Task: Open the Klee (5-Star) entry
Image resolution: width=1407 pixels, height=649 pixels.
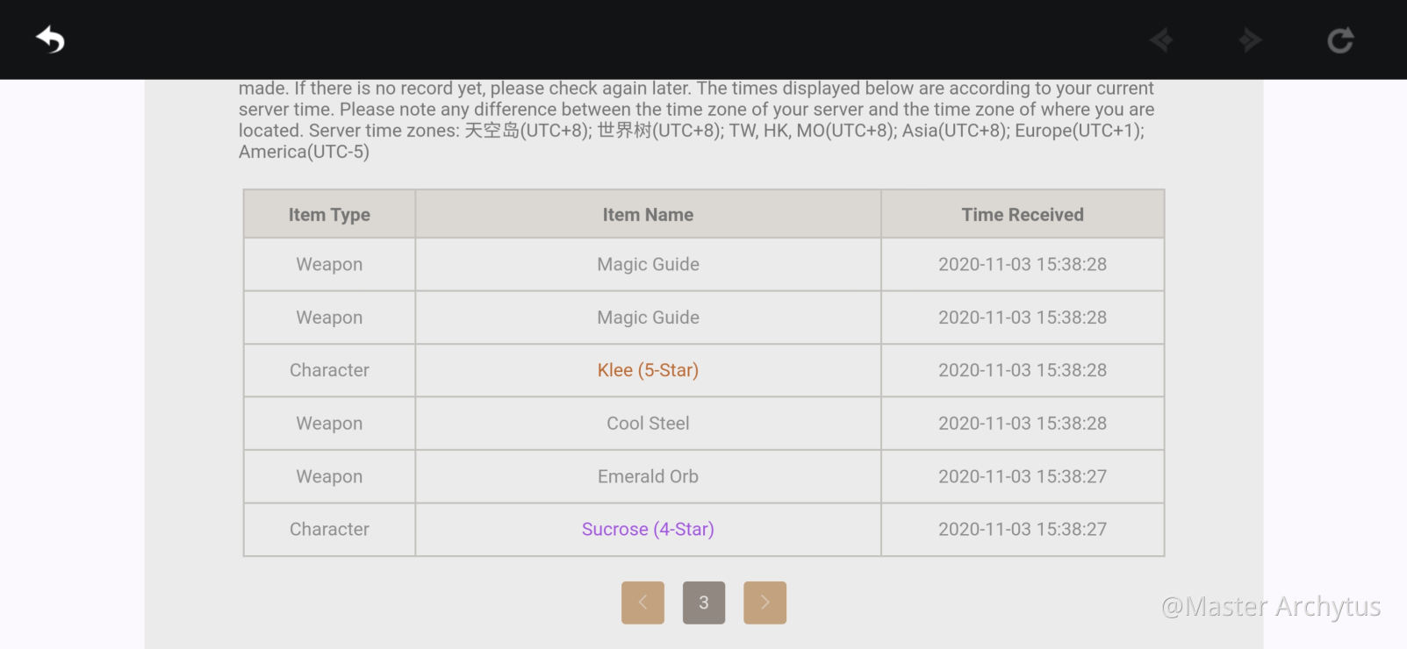Action: tap(648, 370)
